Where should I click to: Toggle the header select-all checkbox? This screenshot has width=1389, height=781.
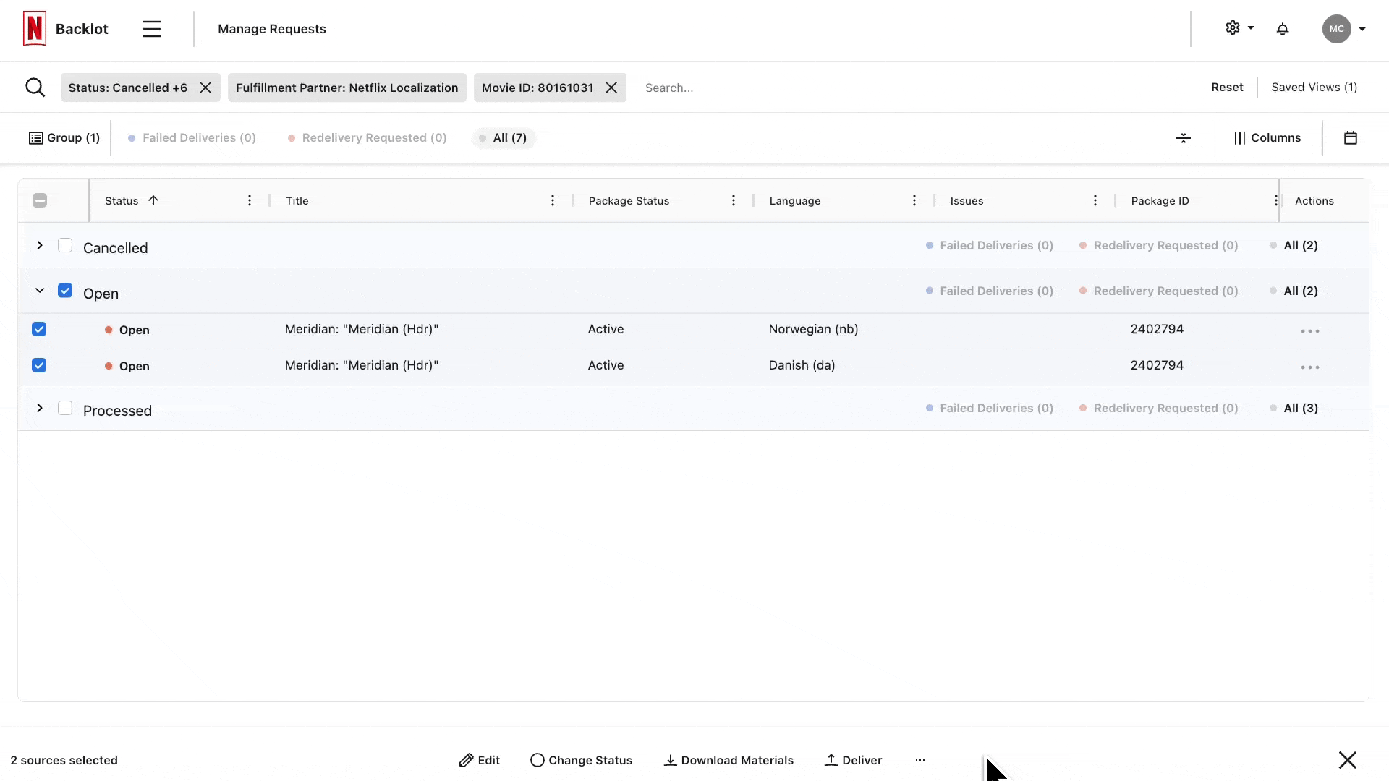tap(40, 201)
